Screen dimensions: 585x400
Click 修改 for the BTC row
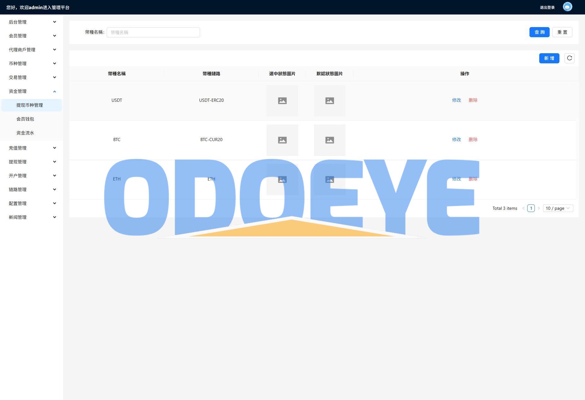(456, 140)
